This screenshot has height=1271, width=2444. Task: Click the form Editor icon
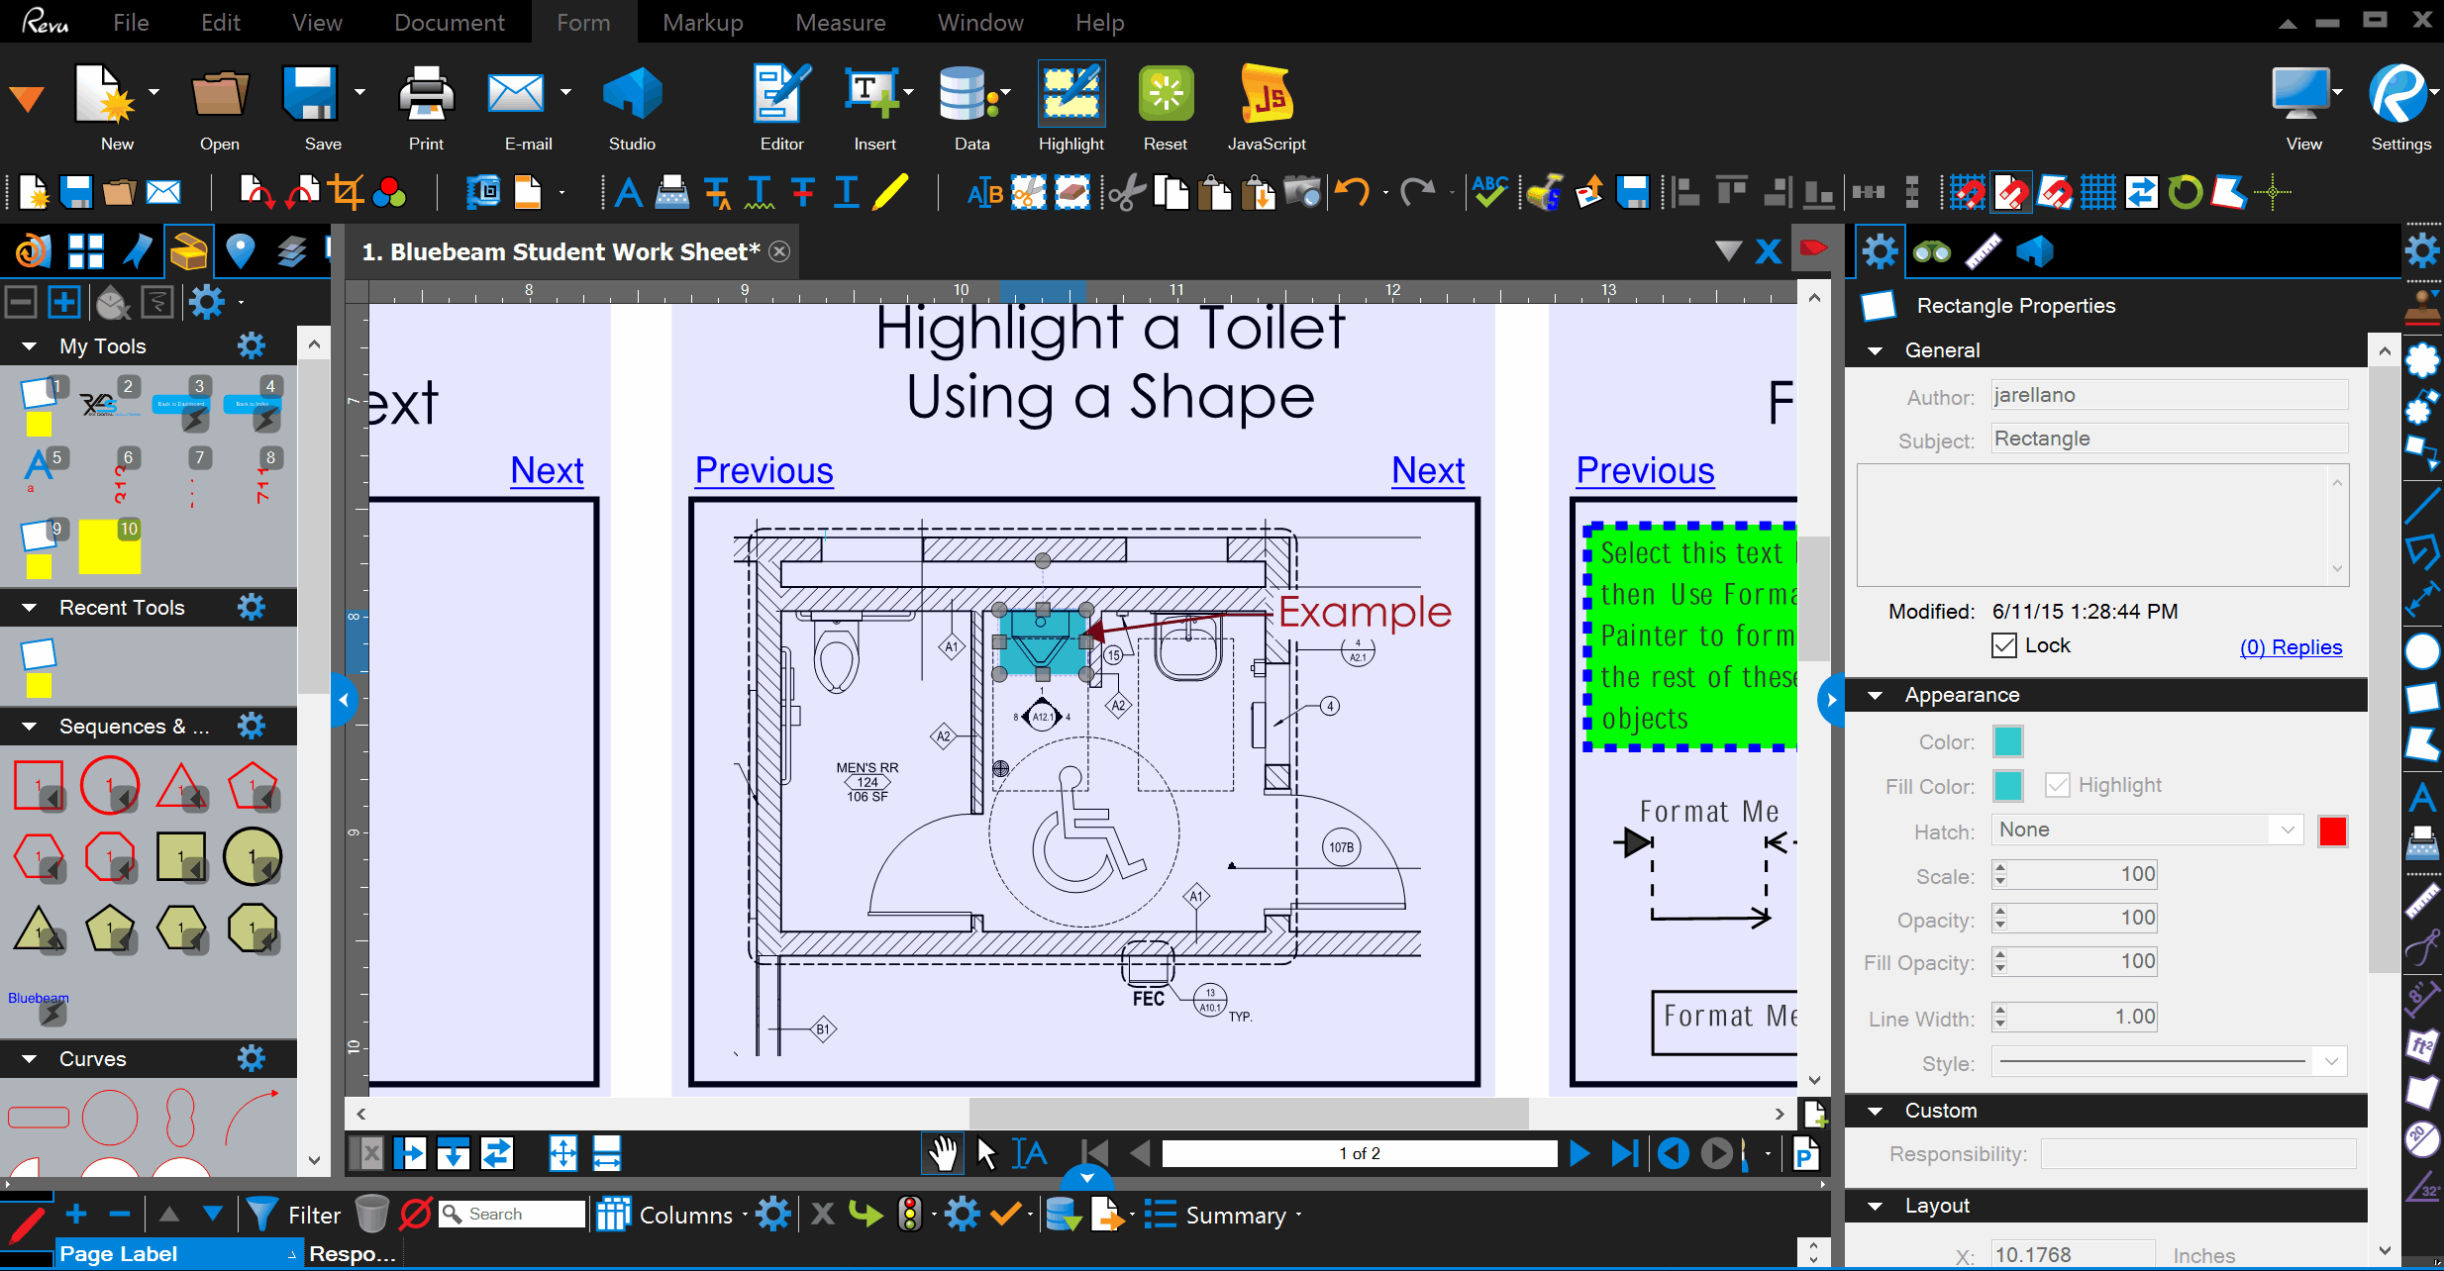(x=781, y=96)
